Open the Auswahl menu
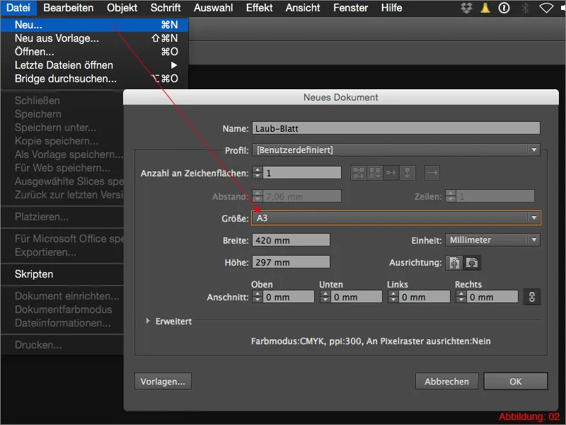This screenshot has width=566, height=425. coord(214,8)
